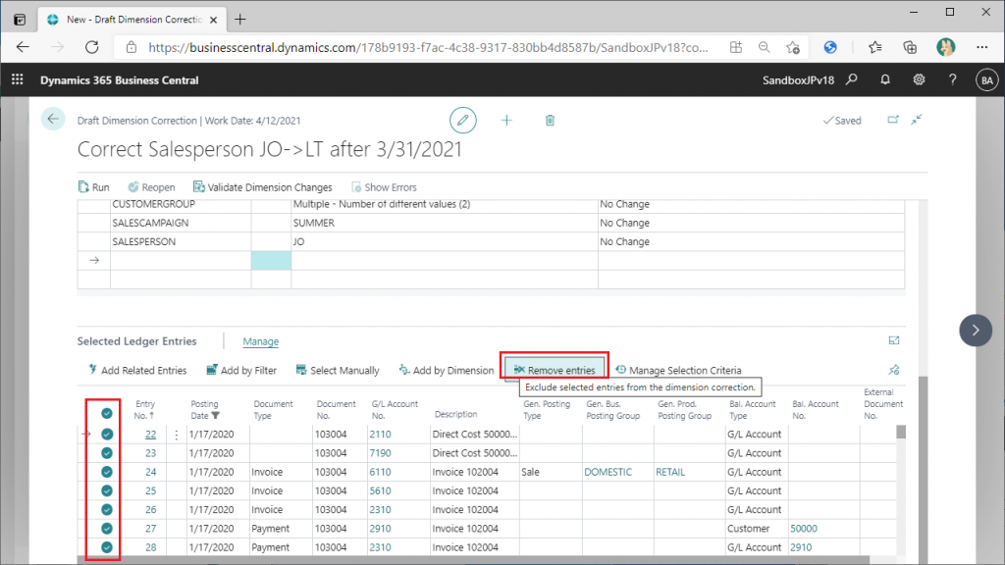Viewport: 1005px width, 565px height.
Task: Click Show Errors
Action: (x=384, y=187)
